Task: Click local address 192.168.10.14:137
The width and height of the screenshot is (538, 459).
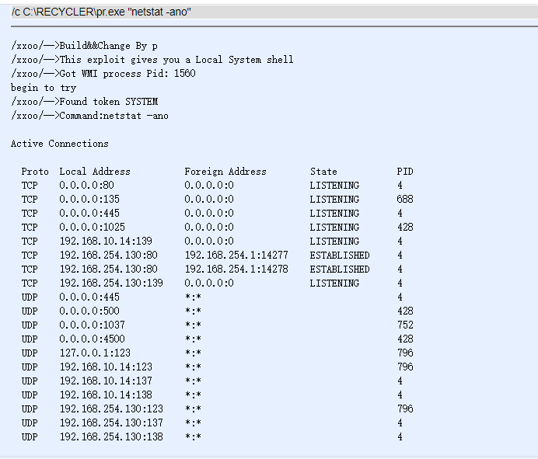Action: pyautogui.click(x=106, y=381)
